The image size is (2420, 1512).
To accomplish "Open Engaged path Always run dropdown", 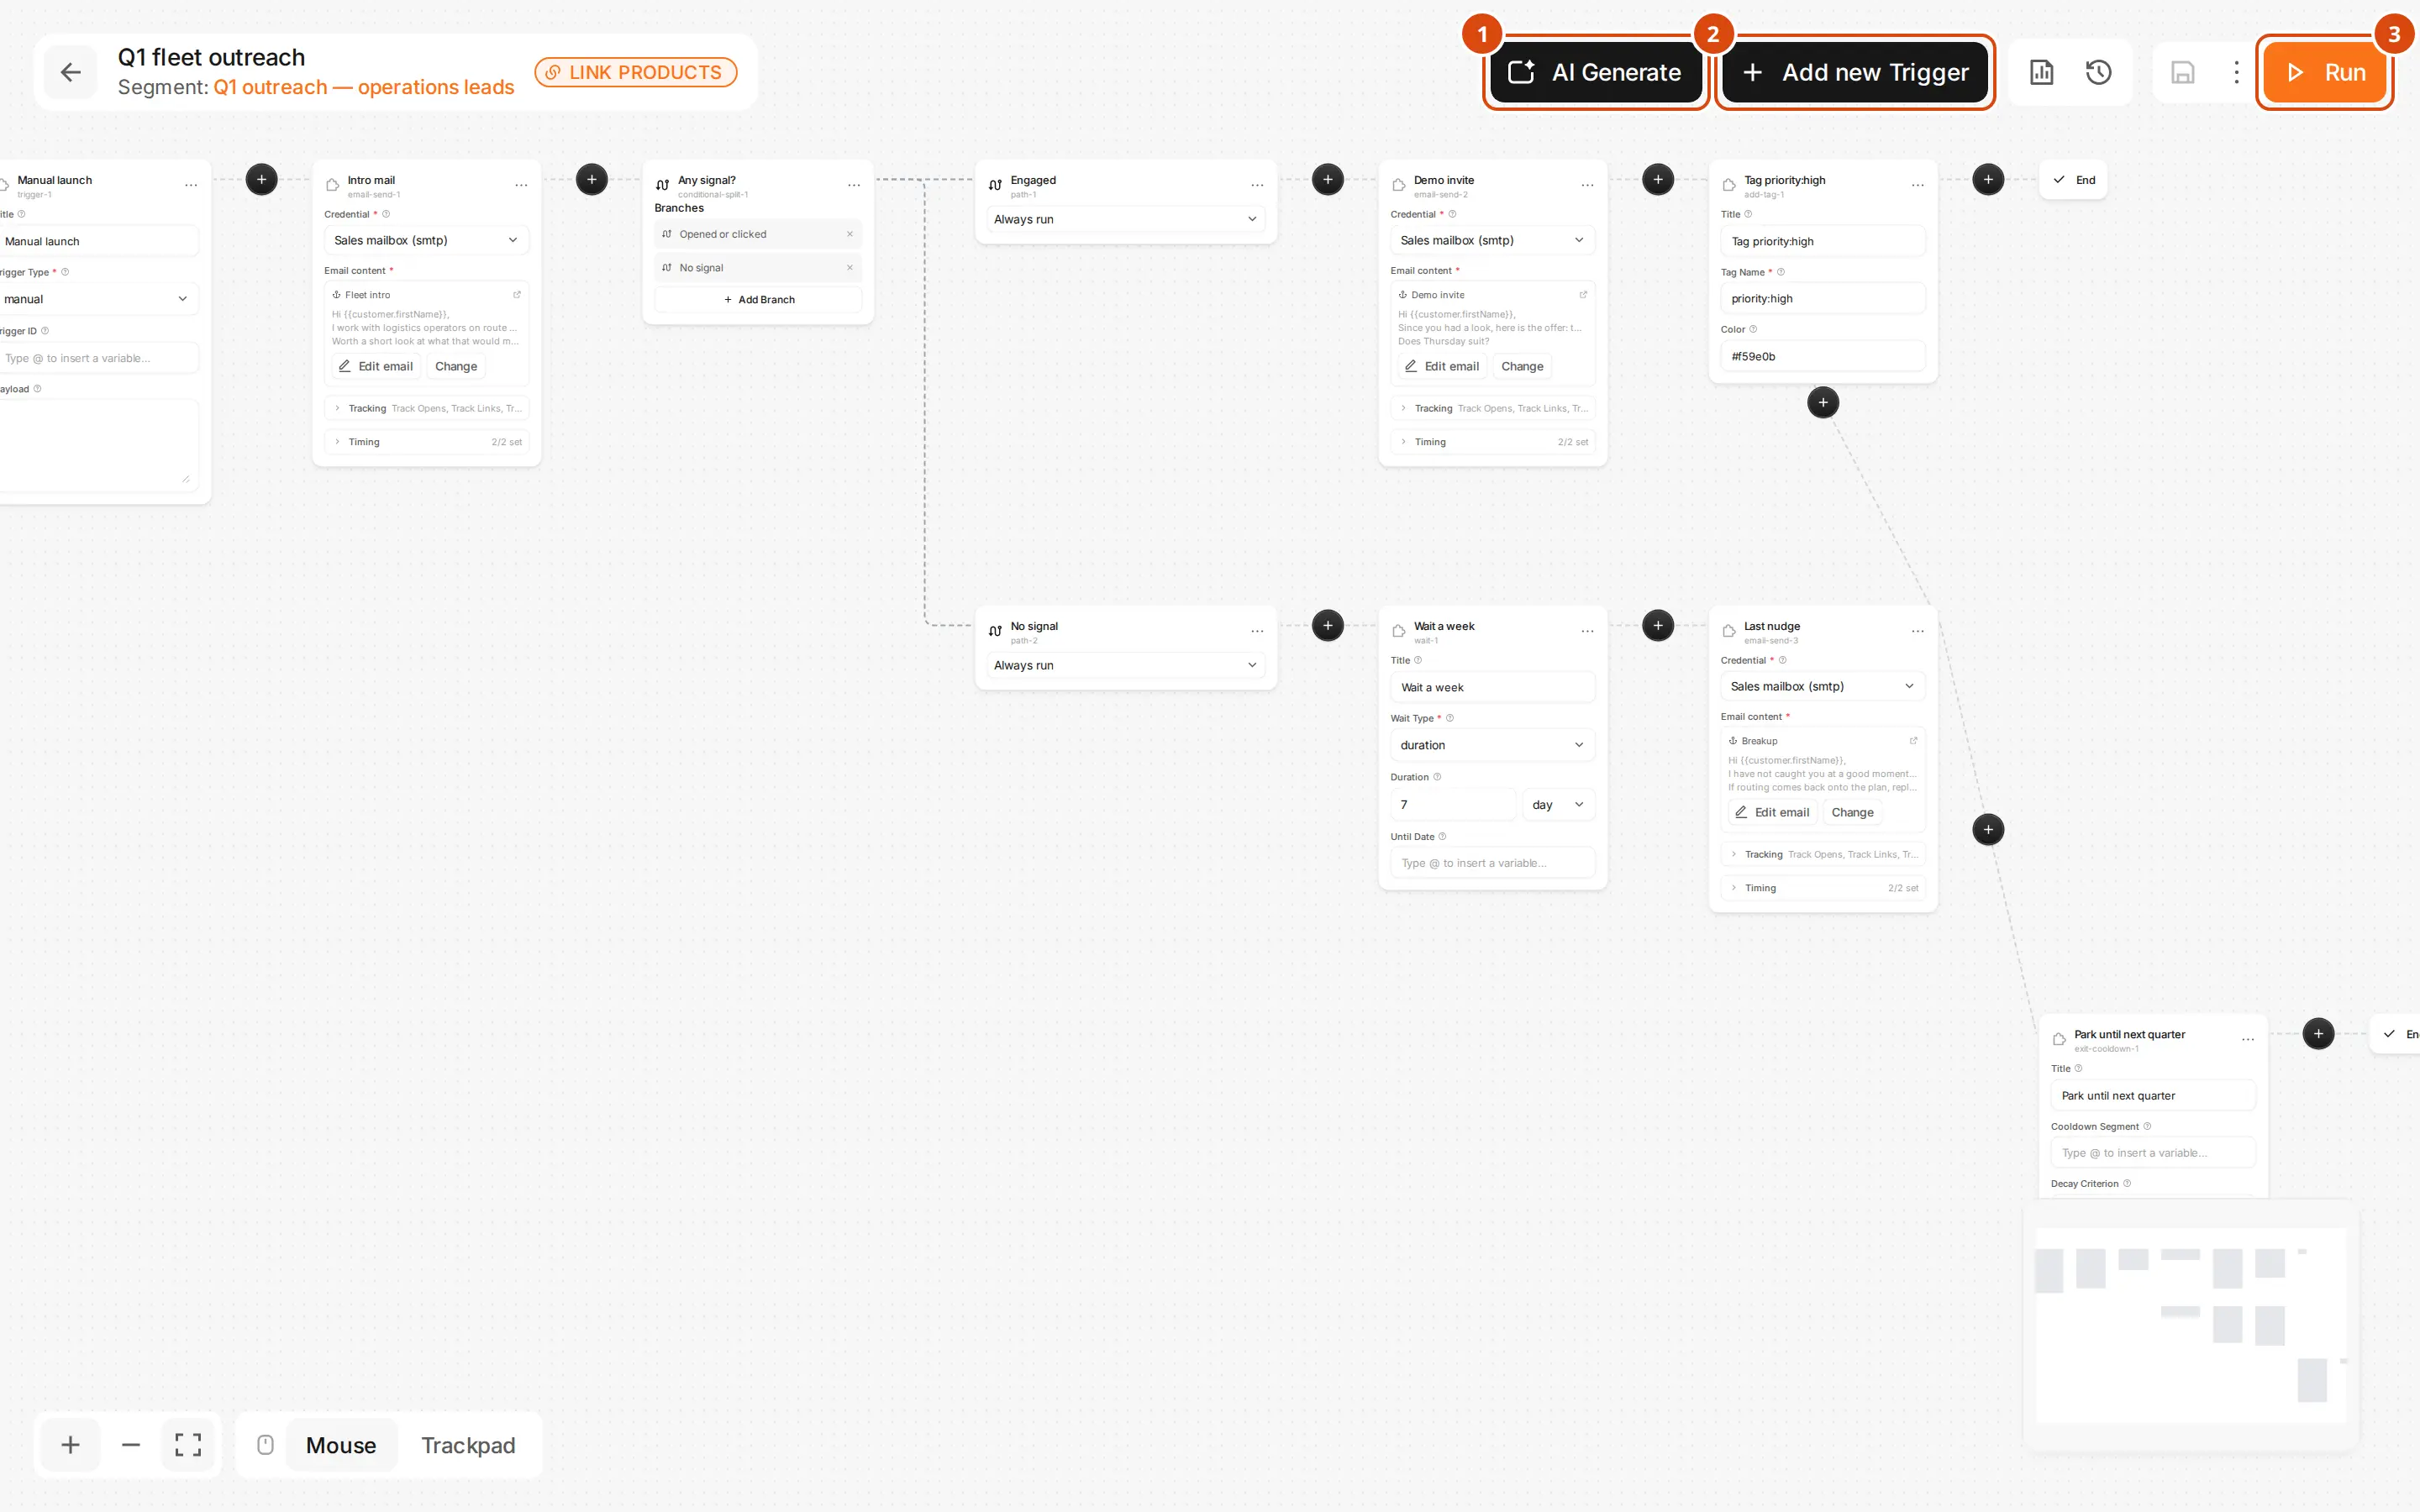I will click(1125, 219).
